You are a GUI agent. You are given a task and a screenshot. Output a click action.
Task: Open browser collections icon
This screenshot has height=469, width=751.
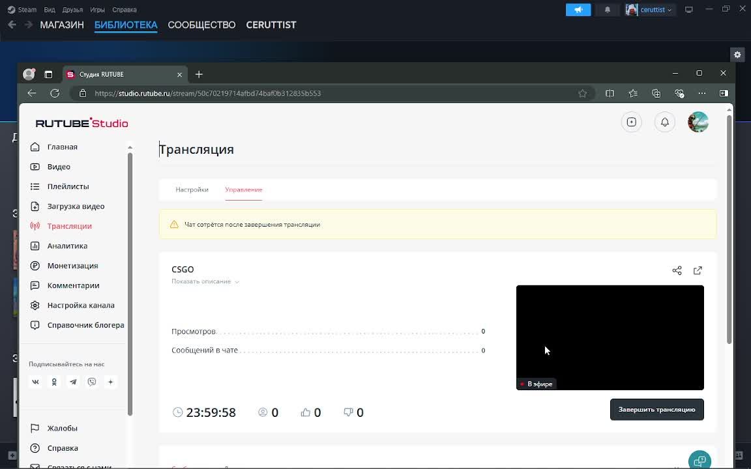[x=656, y=93]
